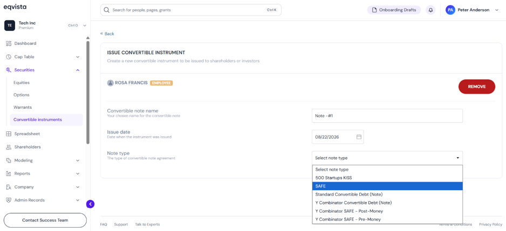This screenshot has width=506, height=231.
Task: Click the Tech Inc company avatar
Action: click(x=9, y=25)
